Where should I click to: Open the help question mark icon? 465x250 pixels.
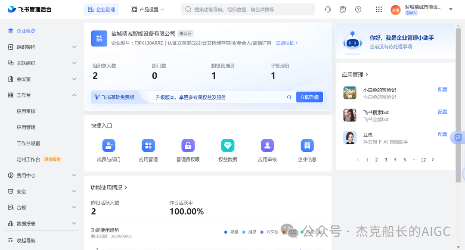tap(358, 9)
